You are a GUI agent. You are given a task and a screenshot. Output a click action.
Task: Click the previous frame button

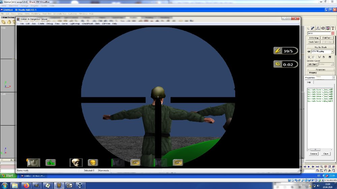pos(305,167)
